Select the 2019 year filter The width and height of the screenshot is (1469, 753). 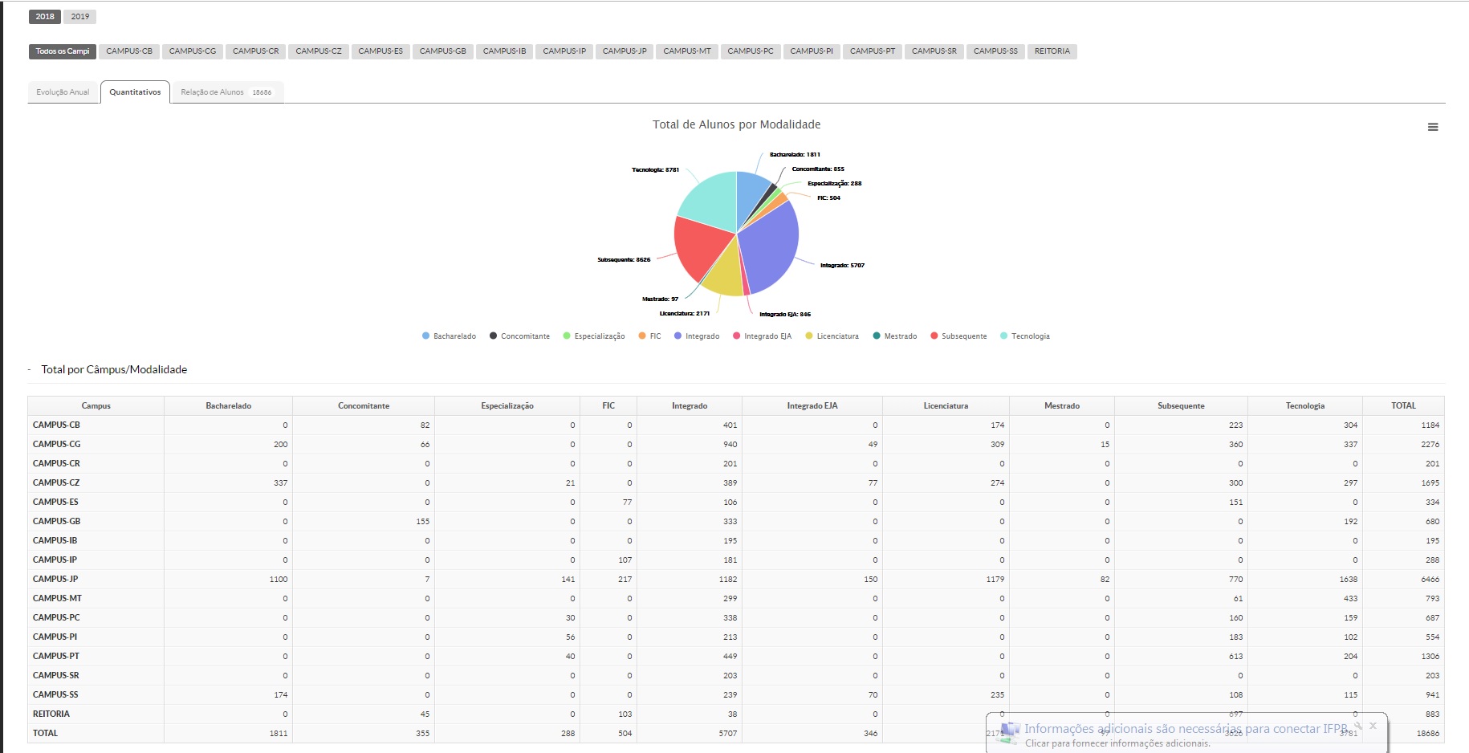[x=80, y=17]
